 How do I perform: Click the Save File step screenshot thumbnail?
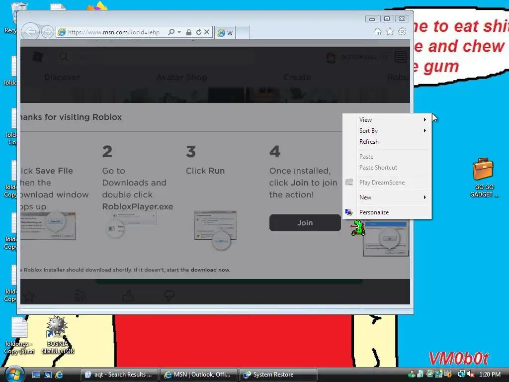click(x=48, y=226)
